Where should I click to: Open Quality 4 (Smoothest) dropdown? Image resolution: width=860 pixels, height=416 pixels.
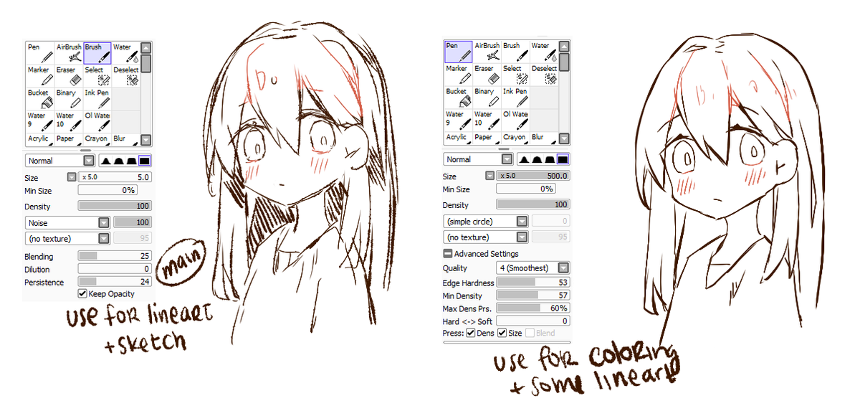533,268
